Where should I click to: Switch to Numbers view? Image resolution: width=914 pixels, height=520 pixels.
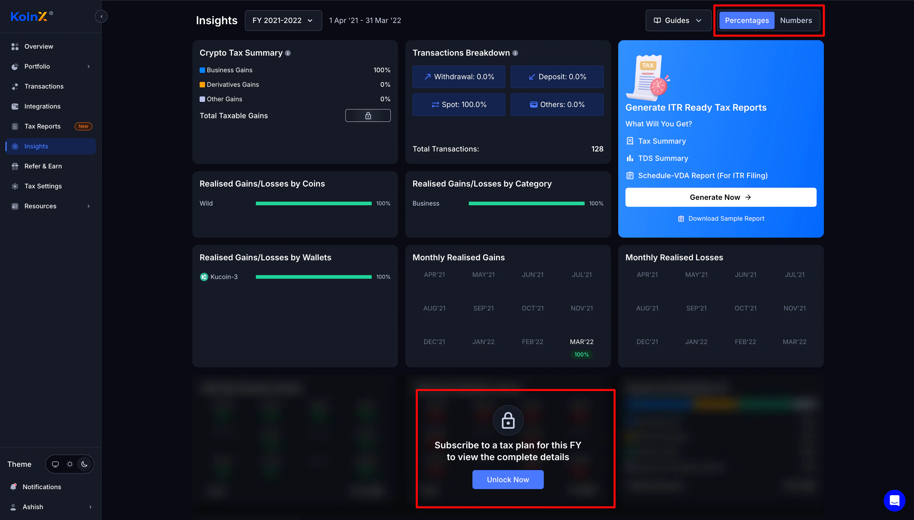pos(796,21)
